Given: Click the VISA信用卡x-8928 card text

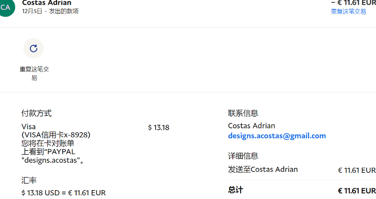Looking at the screenshot, I should (56, 135).
